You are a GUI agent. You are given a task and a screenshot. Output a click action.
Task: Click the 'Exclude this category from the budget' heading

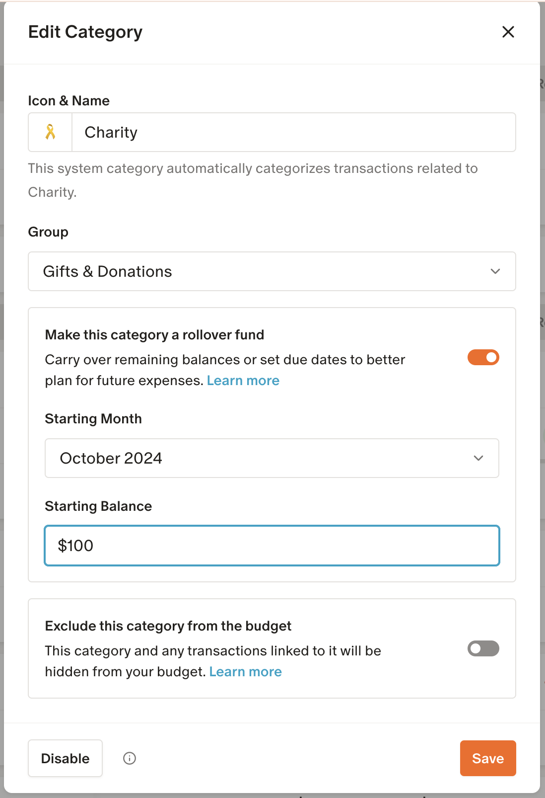(x=168, y=626)
